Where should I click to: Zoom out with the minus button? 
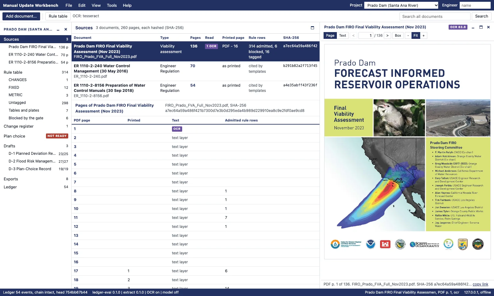click(x=408, y=35)
